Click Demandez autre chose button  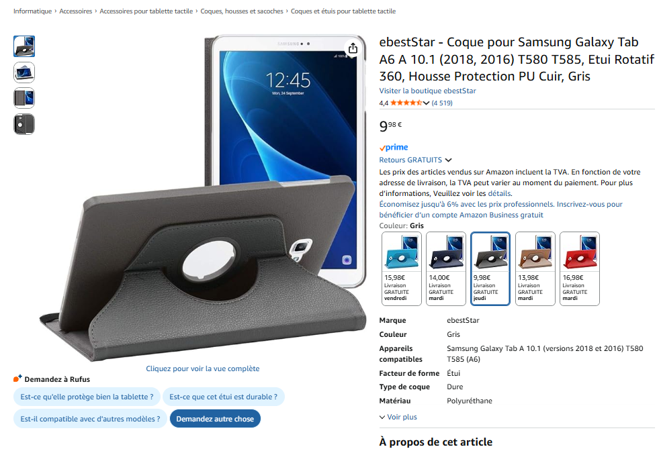pyautogui.click(x=215, y=419)
